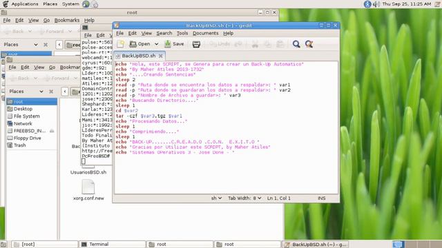Open Help menu in the back root window
The height and width of the screenshot is (248, 442).
coord(89,20)
